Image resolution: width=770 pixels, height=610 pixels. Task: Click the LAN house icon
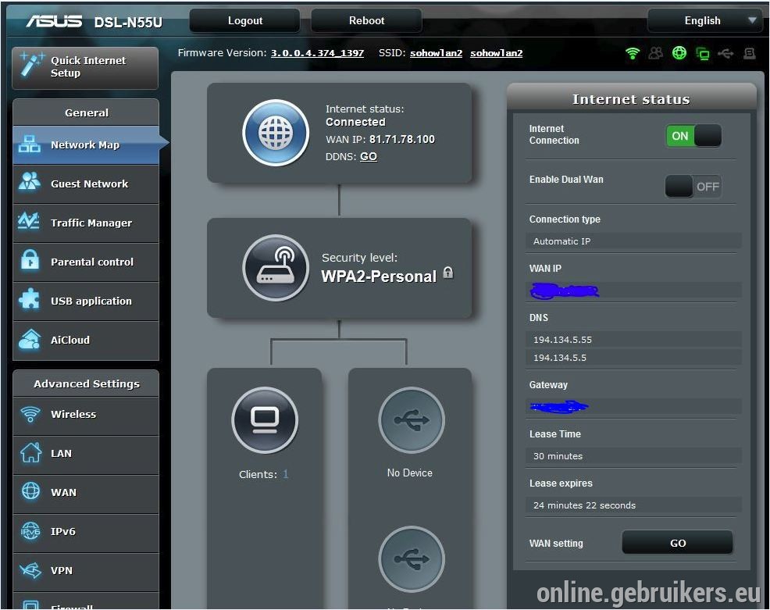(x=30, y=452)
